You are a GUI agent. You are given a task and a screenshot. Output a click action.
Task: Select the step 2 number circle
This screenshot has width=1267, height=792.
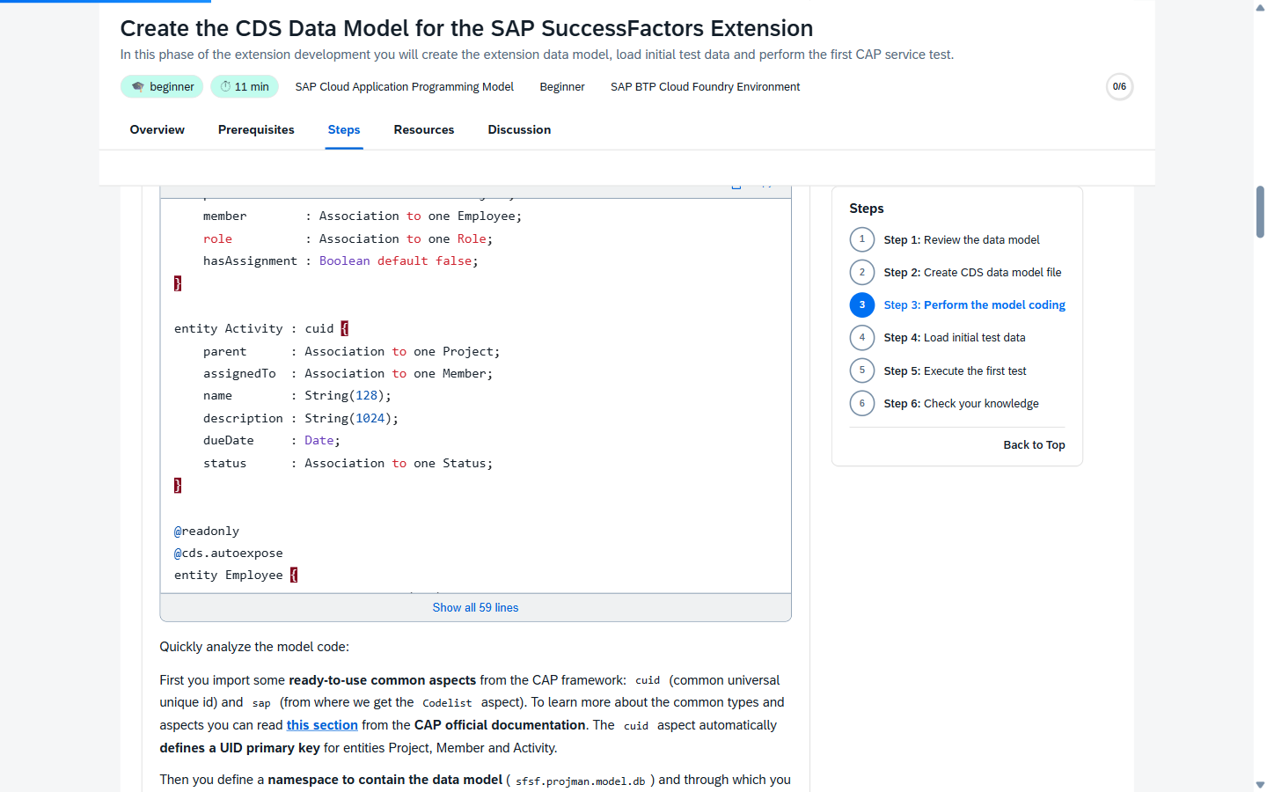pyautogui.click(x=862, y=272)
